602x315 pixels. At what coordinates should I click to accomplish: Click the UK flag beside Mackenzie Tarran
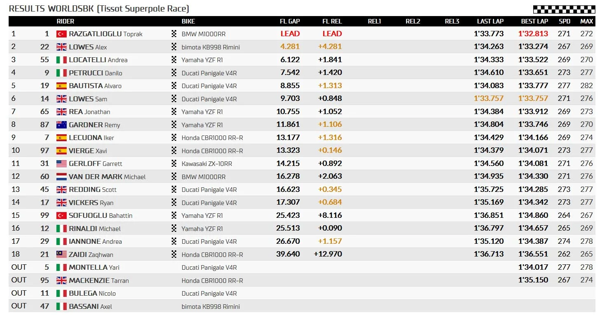pyautogui.click(x=61, y=280)
